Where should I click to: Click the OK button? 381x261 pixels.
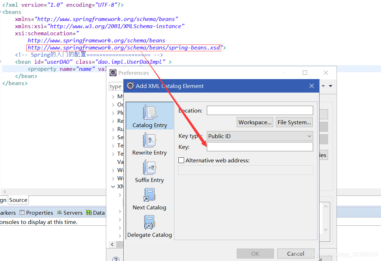tap(255, 254)
